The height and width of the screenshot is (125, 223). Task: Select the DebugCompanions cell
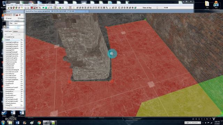11,103
